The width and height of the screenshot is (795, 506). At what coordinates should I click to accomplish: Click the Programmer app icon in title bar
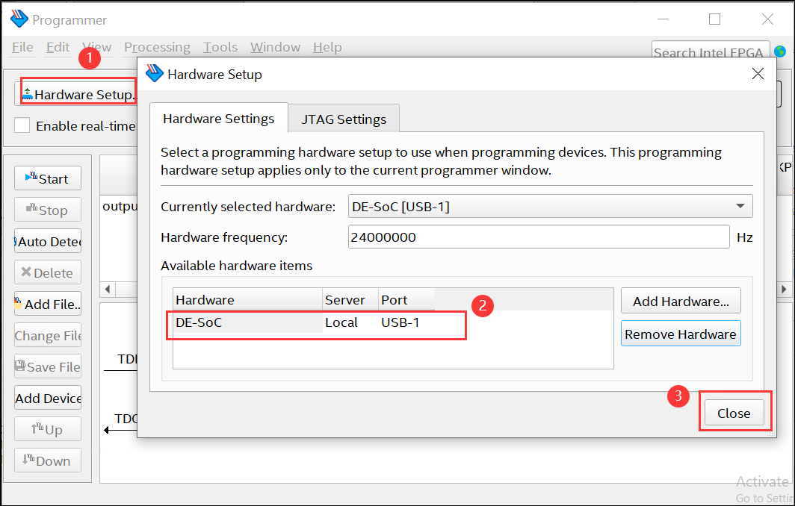pyautogui.click(x=19, y=19)
